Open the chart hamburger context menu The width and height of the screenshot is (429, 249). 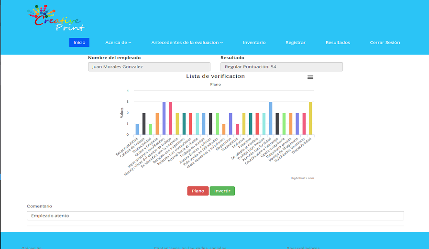click(x=310, y=77)
